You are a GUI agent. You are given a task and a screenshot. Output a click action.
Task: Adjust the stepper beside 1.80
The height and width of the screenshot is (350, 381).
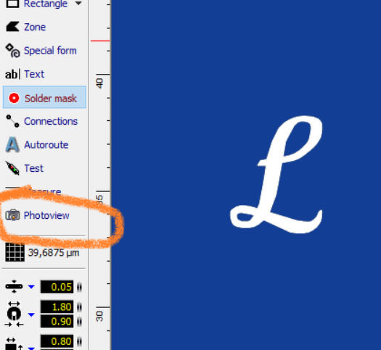79,307
